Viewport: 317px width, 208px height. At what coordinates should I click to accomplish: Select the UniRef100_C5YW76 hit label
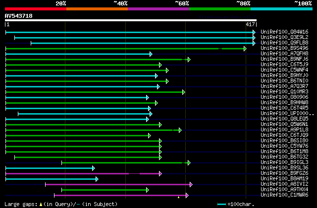pyautogui.click(x=284, y=146)
